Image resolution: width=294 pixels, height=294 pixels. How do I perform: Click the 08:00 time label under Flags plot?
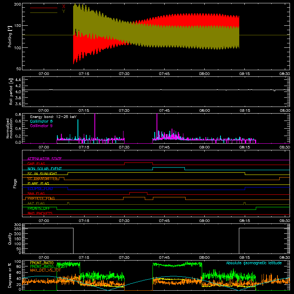[x=204, y=221]
